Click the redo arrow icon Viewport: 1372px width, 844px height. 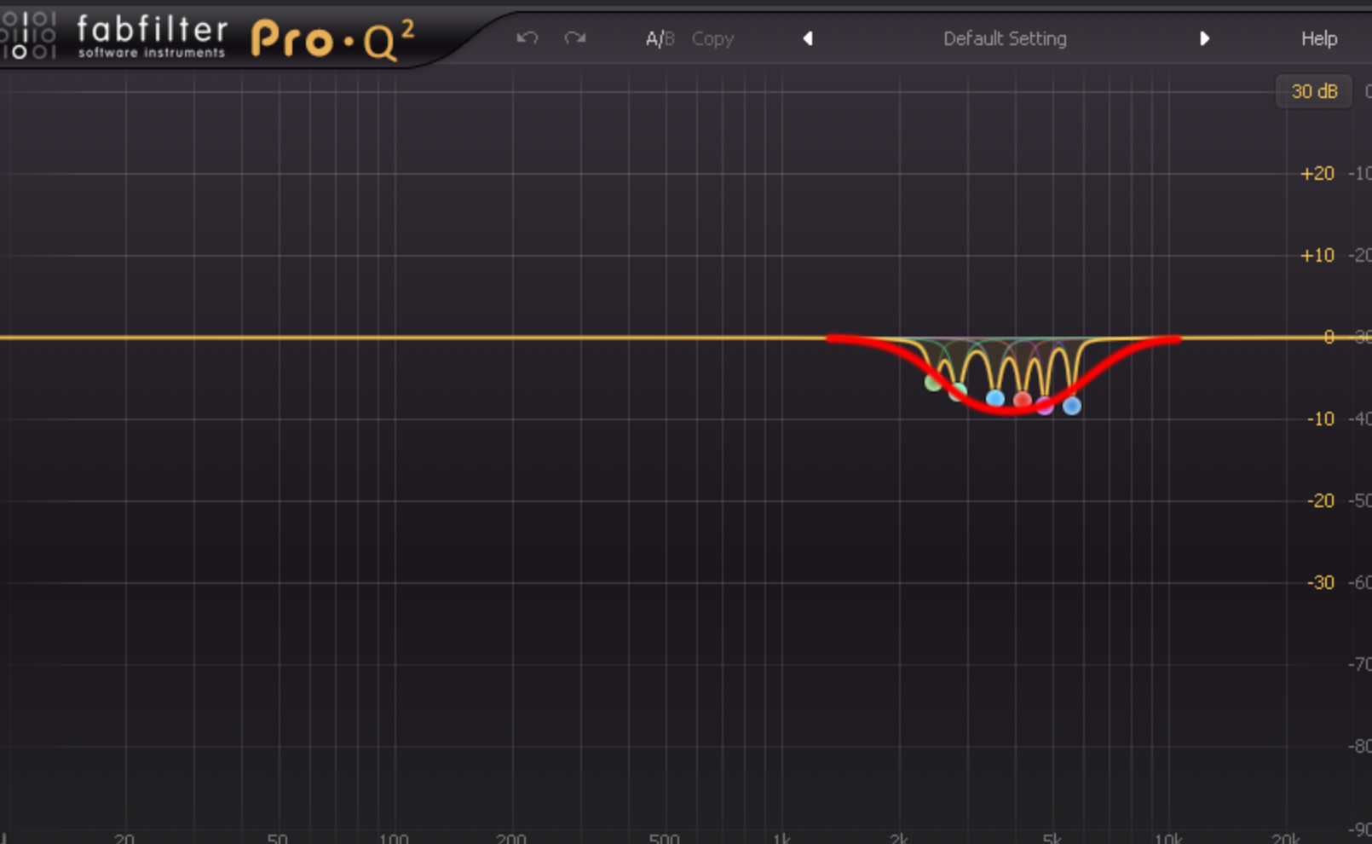coord(575,38)
